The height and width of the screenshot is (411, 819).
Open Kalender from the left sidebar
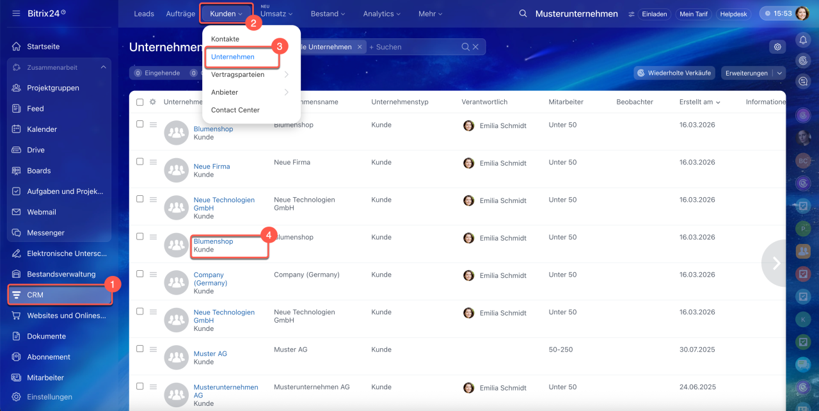(42, 129)
